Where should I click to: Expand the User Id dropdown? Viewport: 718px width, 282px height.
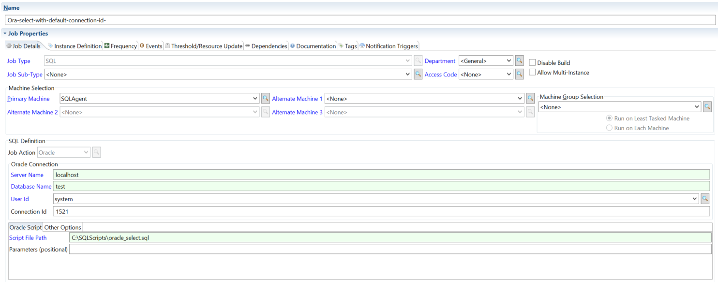(695, 199)
